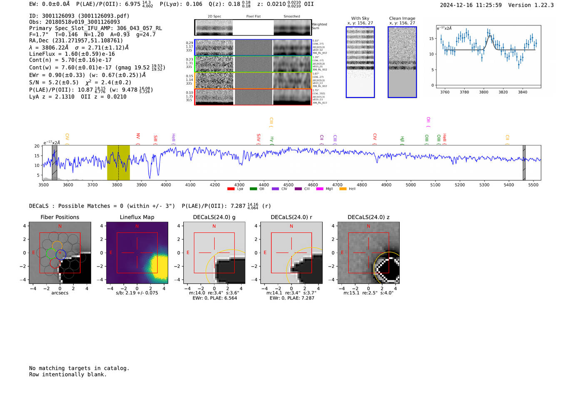Click the 'LineFlux = 1.60(±0.59)e-17' value
The width and height of the screenshot is (583, 397).
72,54
